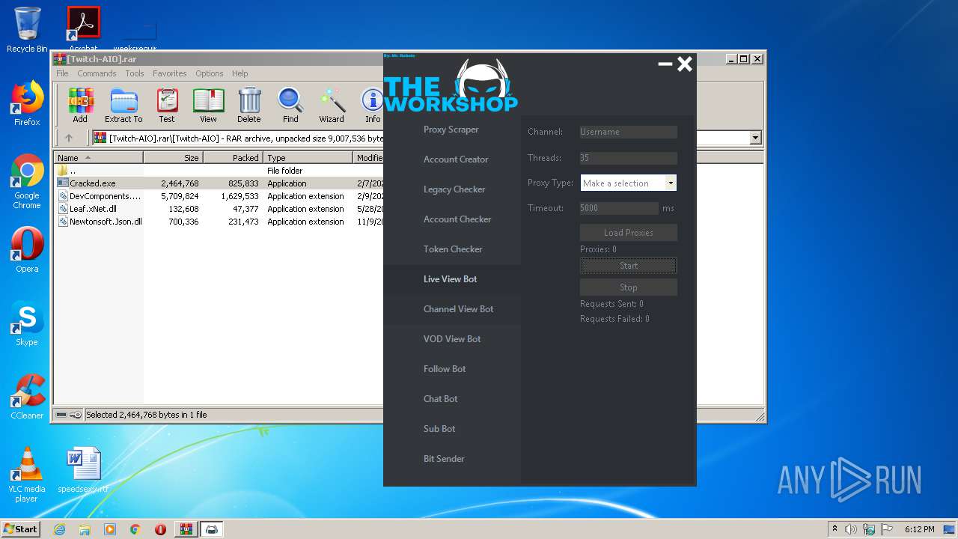Open the Tools menu
Image resolution: width=958 pixels, height=539 pixels.
135,73
